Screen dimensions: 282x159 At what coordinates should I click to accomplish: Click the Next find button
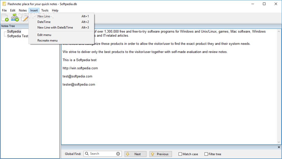pos(136,154)
